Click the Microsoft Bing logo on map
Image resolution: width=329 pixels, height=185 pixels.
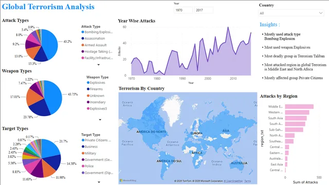[128, 180]
